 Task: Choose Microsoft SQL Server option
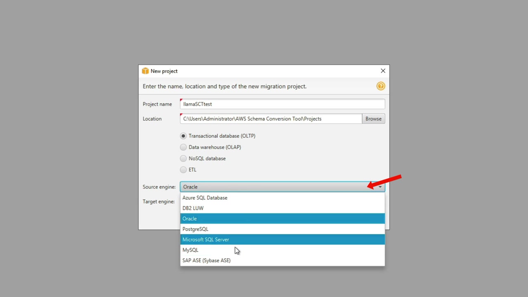click(x=282, y=239)
